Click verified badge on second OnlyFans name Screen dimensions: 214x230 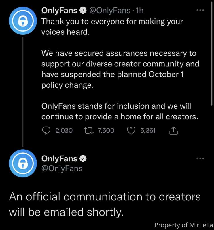point(83,158)
